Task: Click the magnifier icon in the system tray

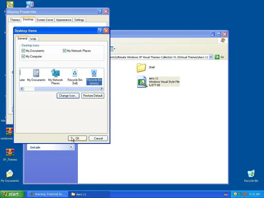Action: point(245,194)
